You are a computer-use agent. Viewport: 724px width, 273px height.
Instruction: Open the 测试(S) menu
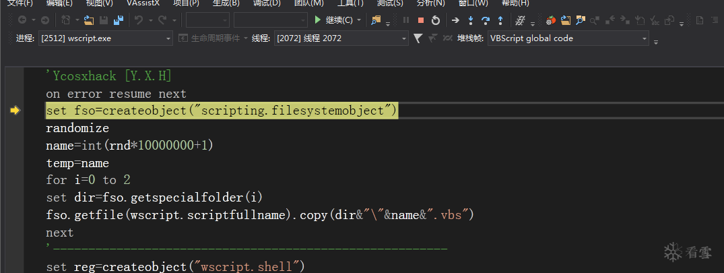coord(390,3)
